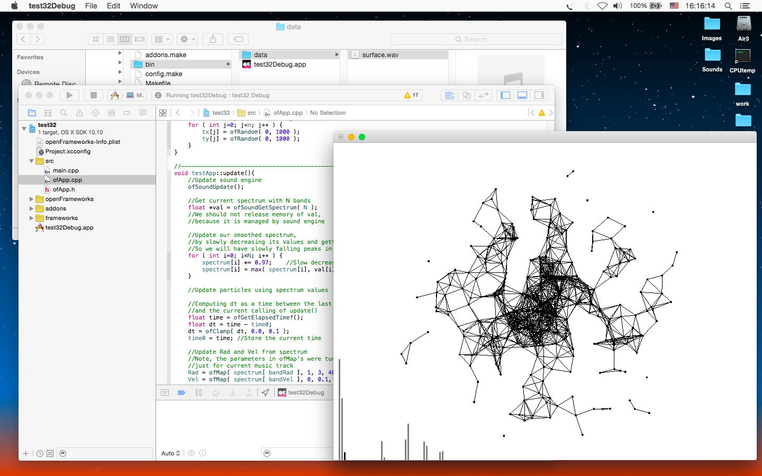Show the Assistant editor
This screenshot has width=762, height=476.
(x=466, y=95)
